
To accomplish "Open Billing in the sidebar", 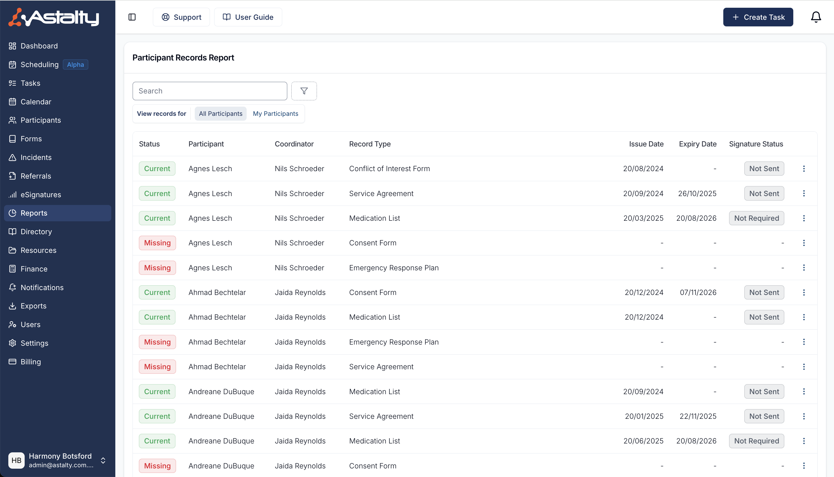I will click(57, 362).
